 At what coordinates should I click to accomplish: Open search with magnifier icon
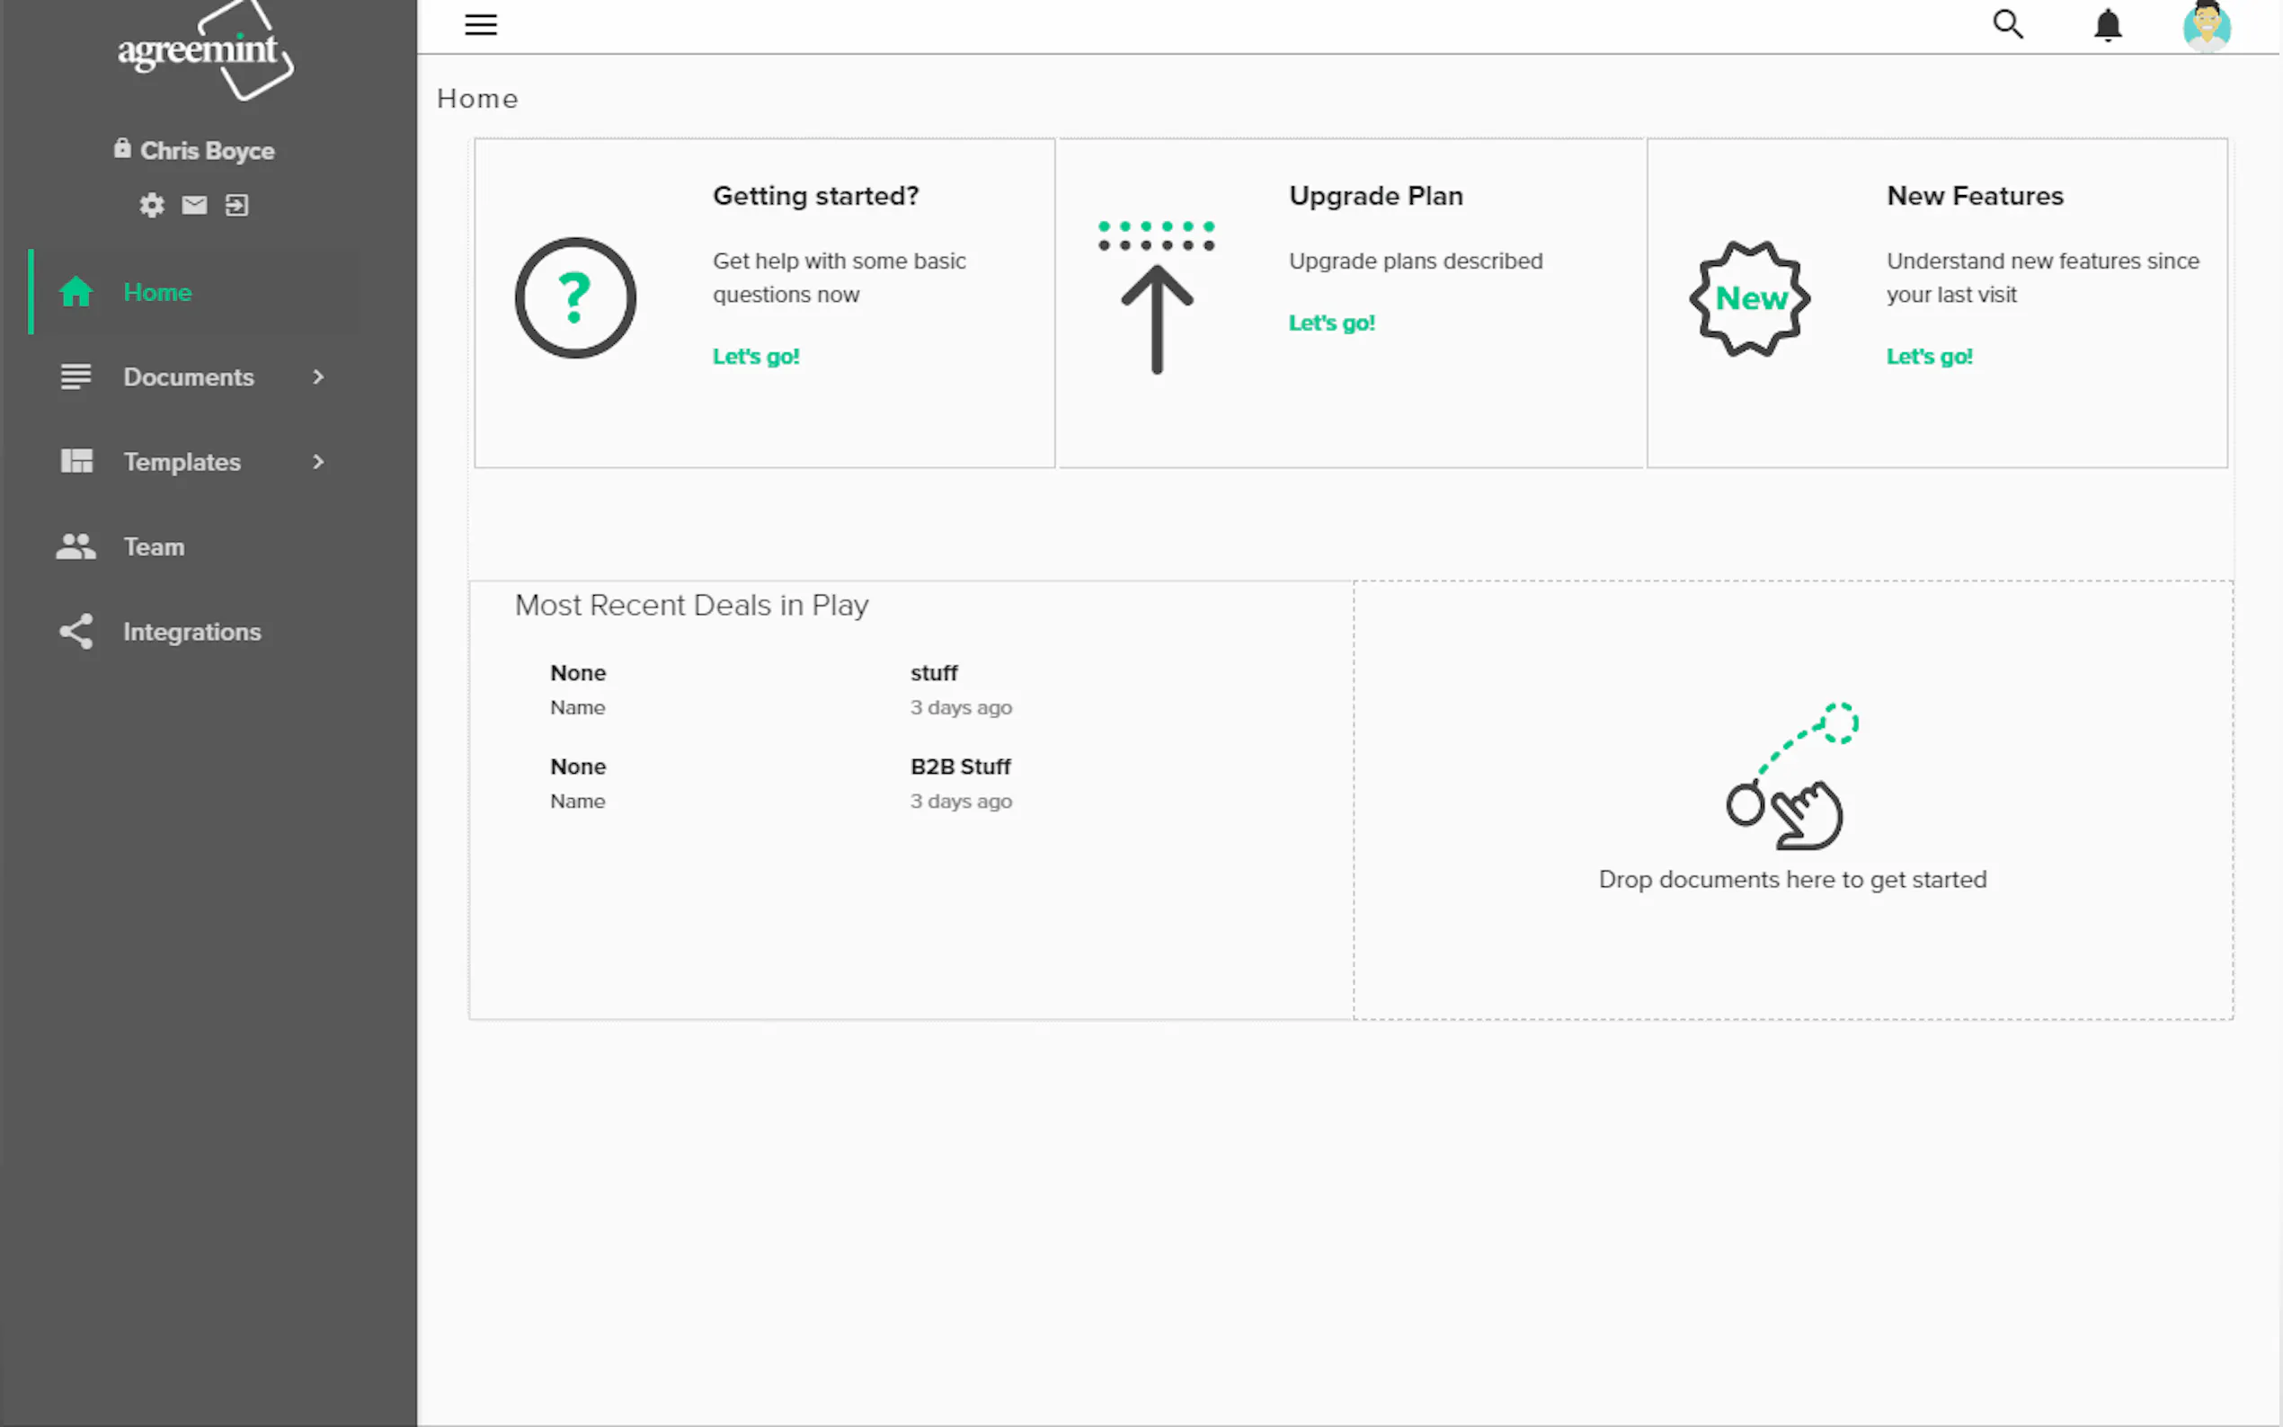(x=2007, y=24)
